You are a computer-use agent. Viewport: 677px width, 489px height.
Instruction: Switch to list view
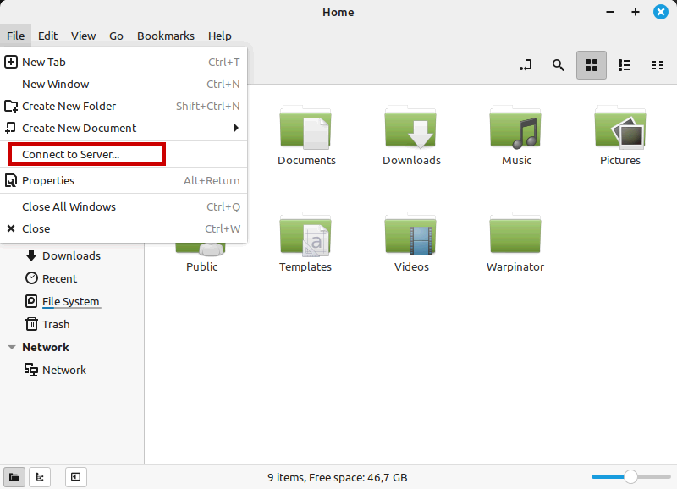625,65
